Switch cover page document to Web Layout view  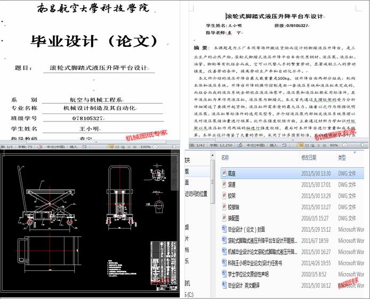click(x=123, y=147)
